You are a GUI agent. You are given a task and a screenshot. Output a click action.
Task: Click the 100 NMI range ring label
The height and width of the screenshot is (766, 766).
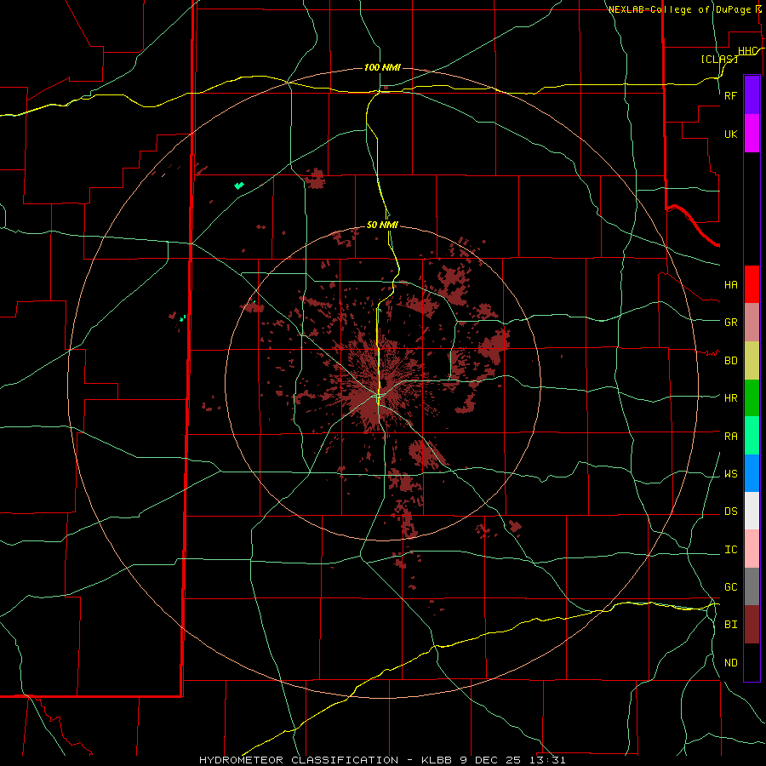tap(382, 67)
